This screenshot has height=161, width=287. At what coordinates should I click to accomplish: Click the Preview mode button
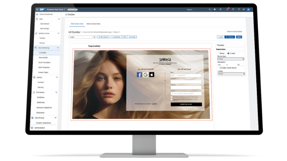(230, 37)
